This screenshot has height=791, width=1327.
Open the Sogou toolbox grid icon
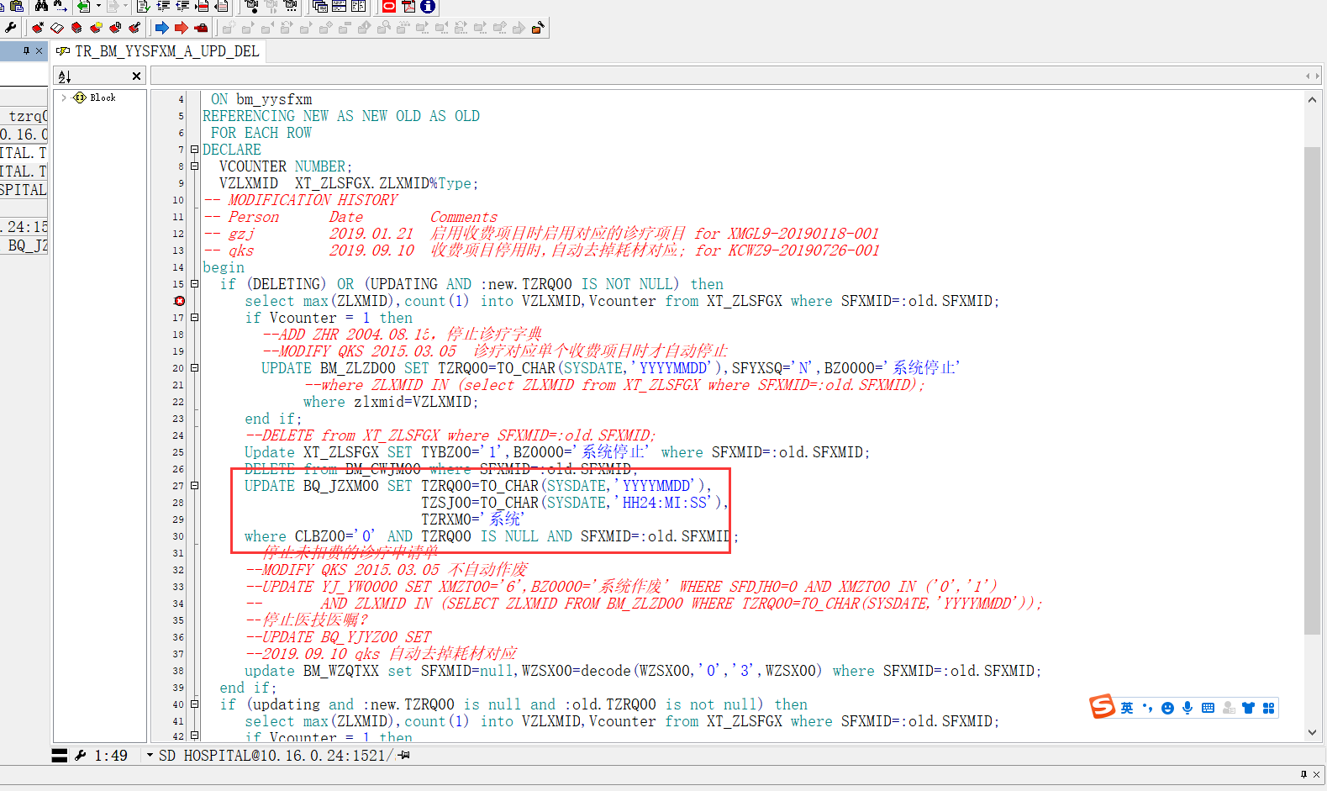click(x=1269, y=708)
